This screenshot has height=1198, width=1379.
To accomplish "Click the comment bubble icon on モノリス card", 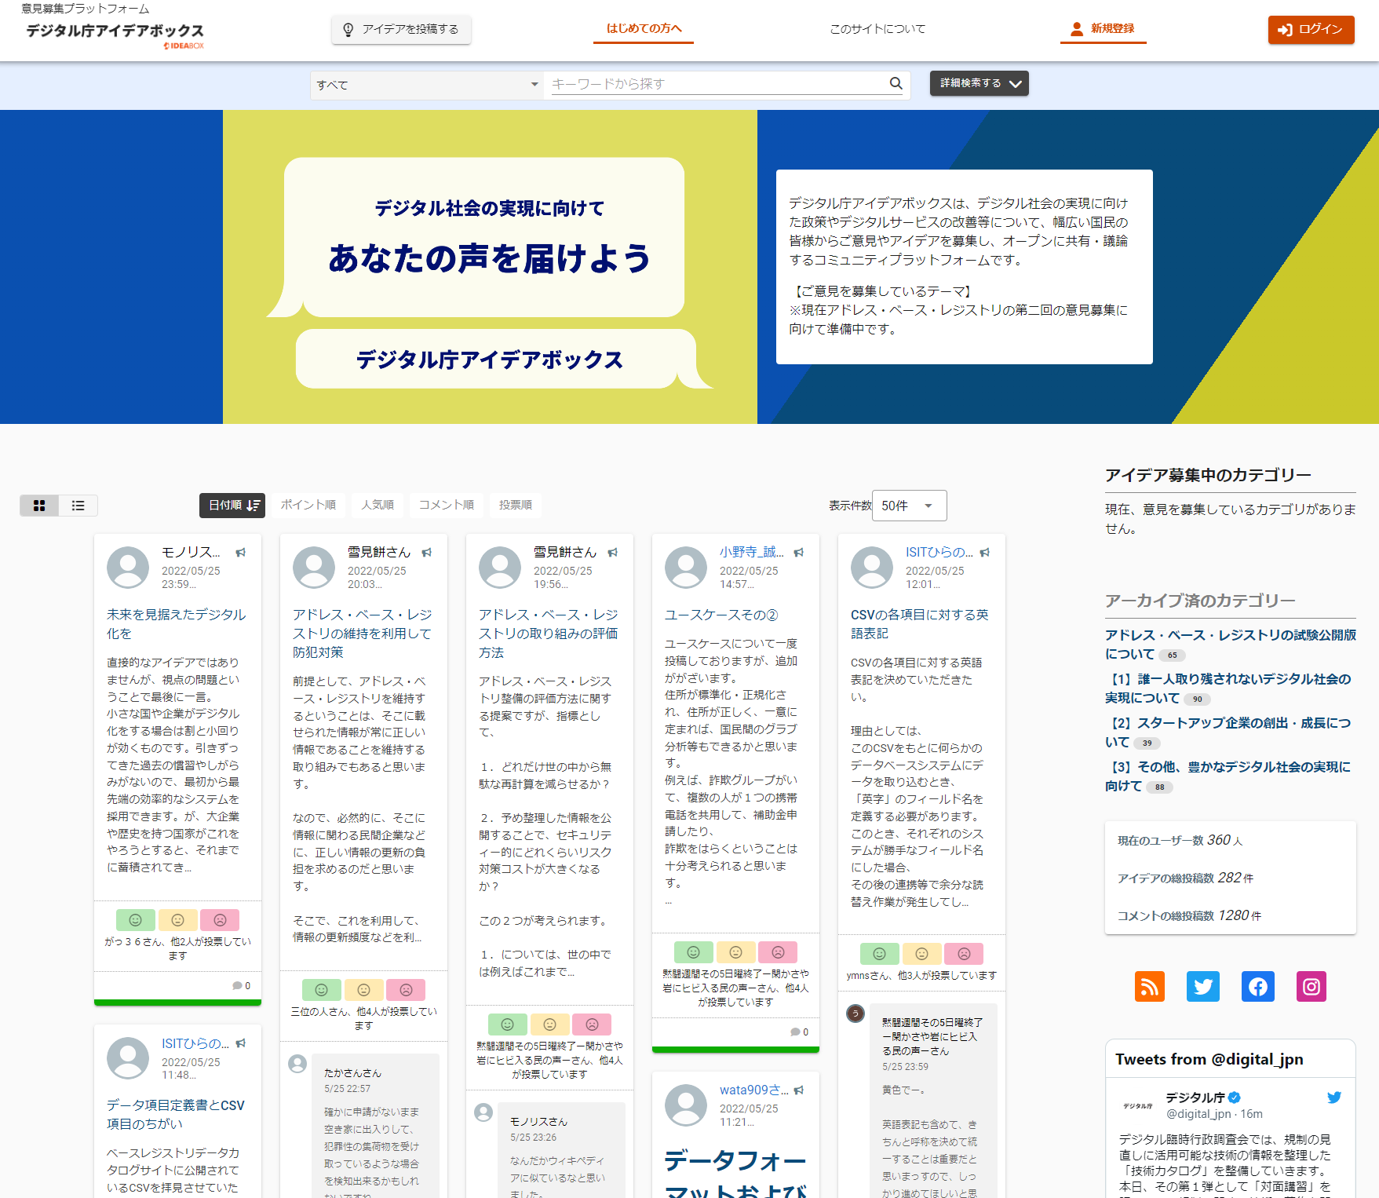I will tap(237, 985).
